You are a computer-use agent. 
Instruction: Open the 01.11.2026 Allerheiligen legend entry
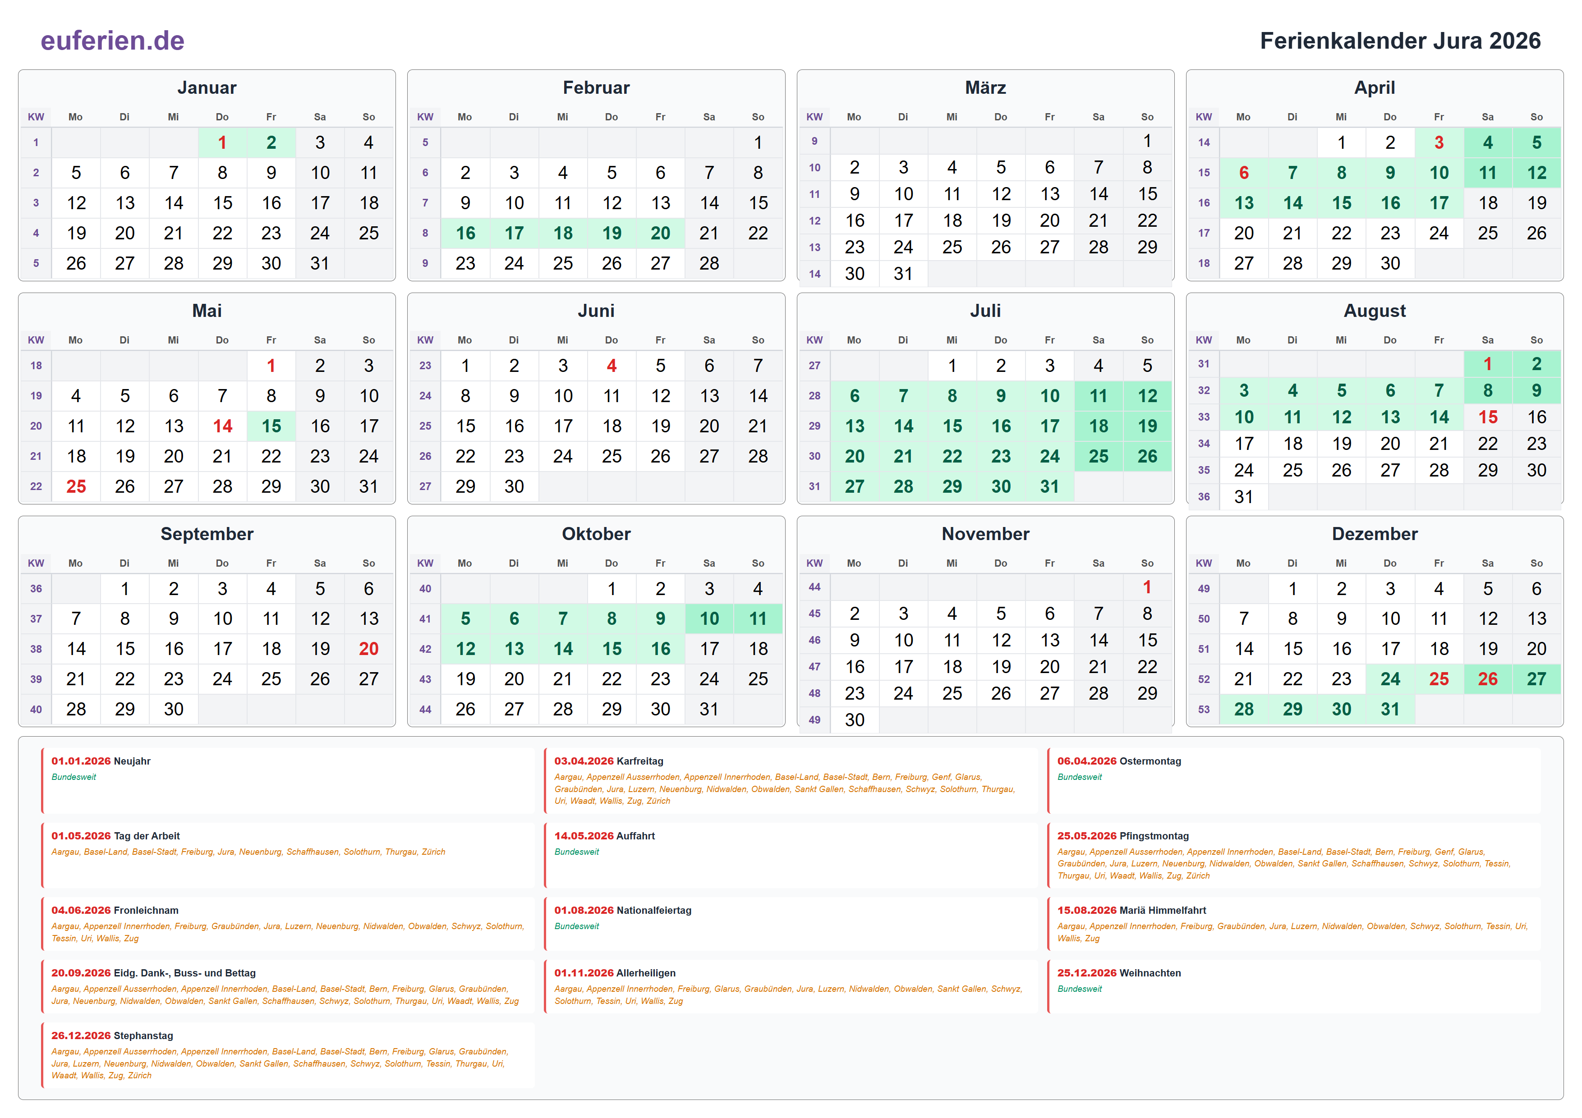[790, 986]
